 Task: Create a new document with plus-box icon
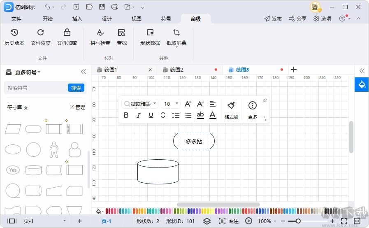point(76,7)
